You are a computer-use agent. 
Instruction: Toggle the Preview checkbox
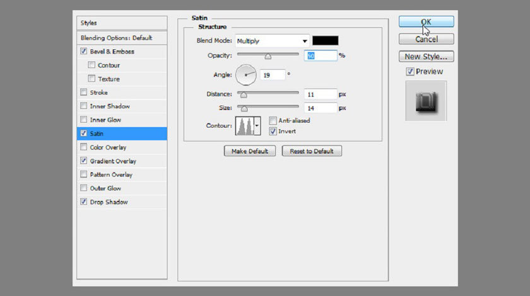pyautogui.click(x=410, y=72)
